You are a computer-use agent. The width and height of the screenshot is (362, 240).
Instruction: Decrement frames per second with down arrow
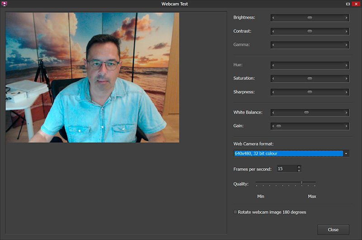tap(299, 170)
